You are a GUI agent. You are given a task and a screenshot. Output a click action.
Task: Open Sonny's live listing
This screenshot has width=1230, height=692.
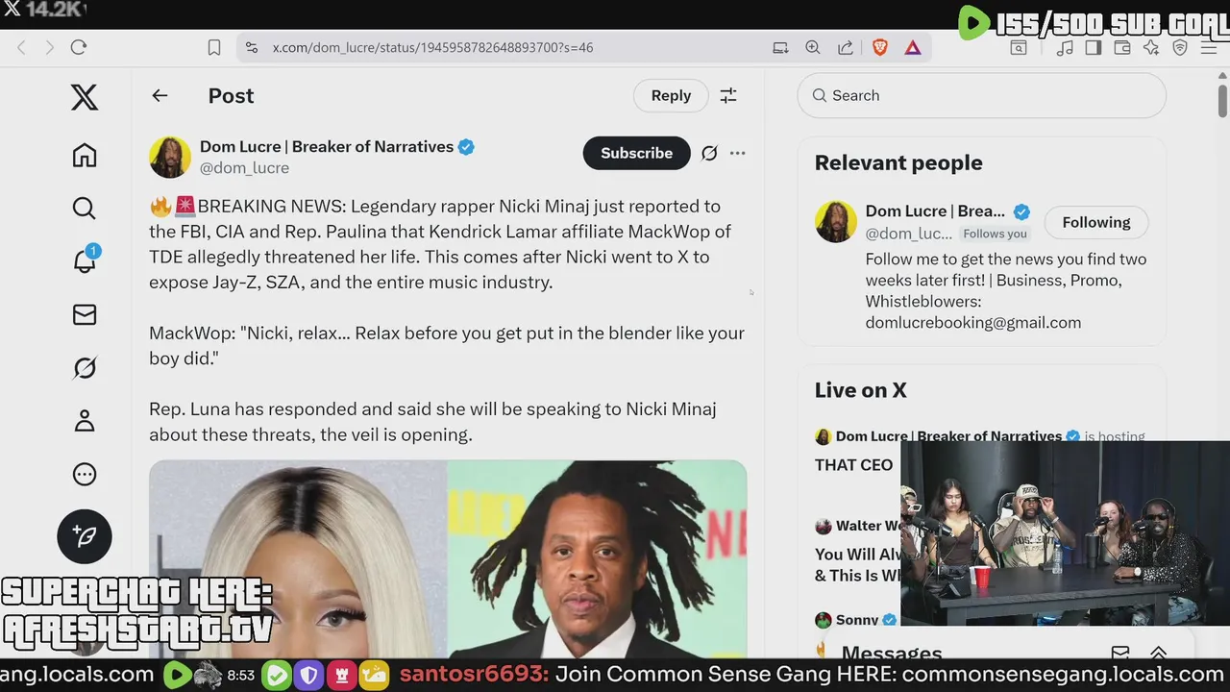click(x=857, y=620)
